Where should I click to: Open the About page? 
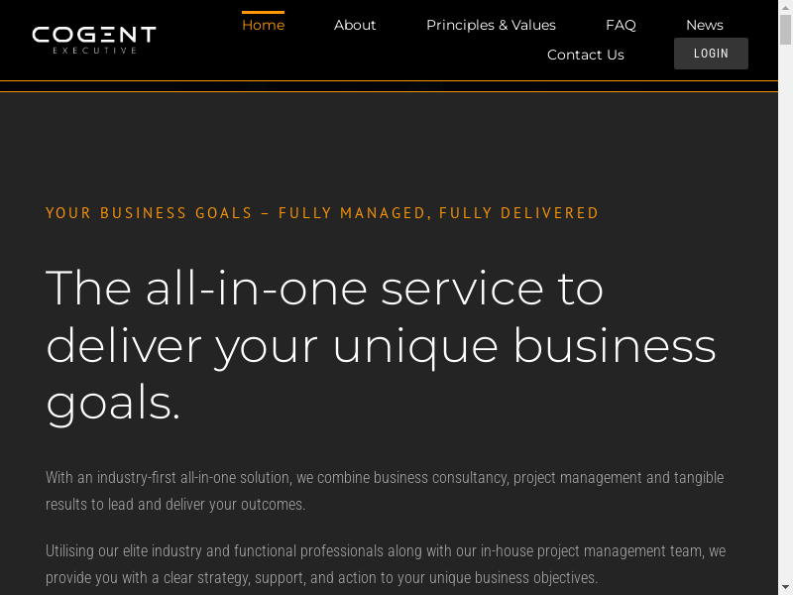point(355,26)
